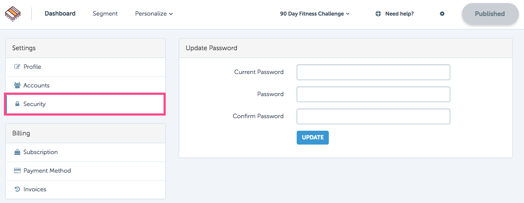The image size is (524, 203).
Task: Open the Segment menu item
Action: click(105, 14)
